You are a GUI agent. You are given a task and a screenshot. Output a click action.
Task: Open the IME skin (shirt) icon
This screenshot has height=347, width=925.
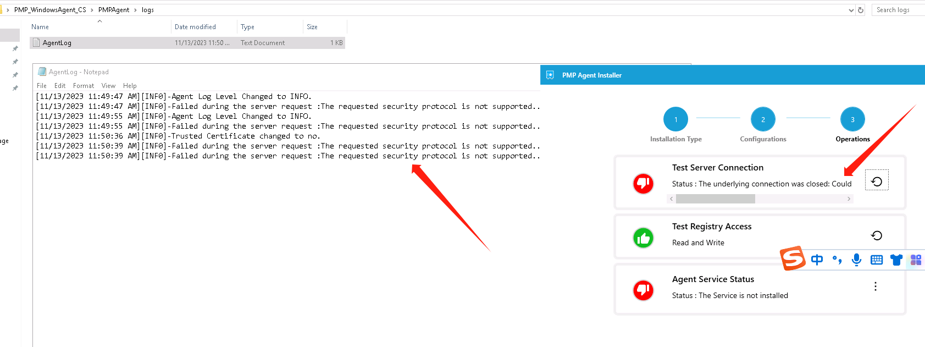pos(896,260)
